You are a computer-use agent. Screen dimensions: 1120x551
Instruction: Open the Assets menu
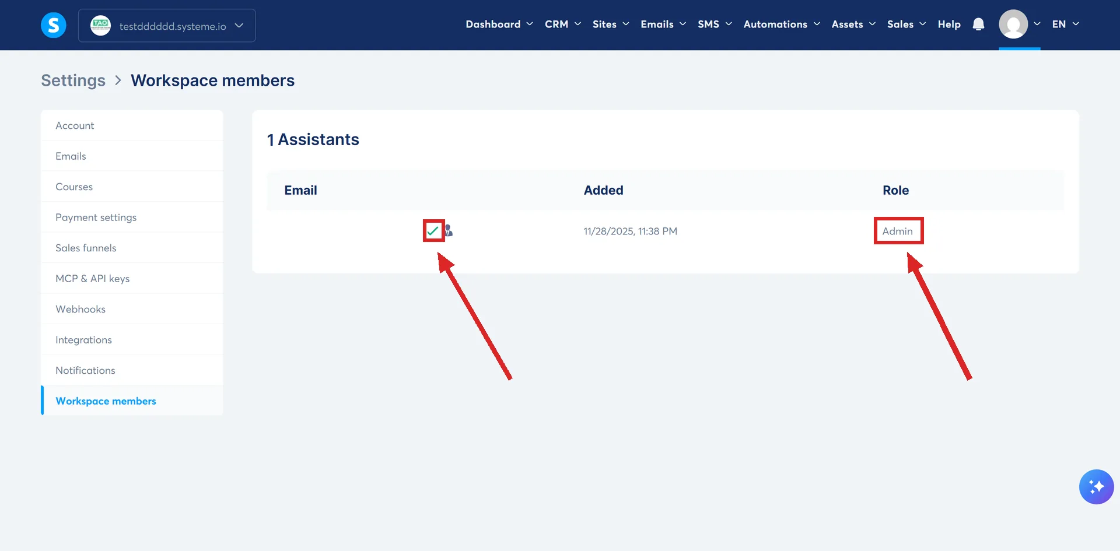[x=853, y=24]
